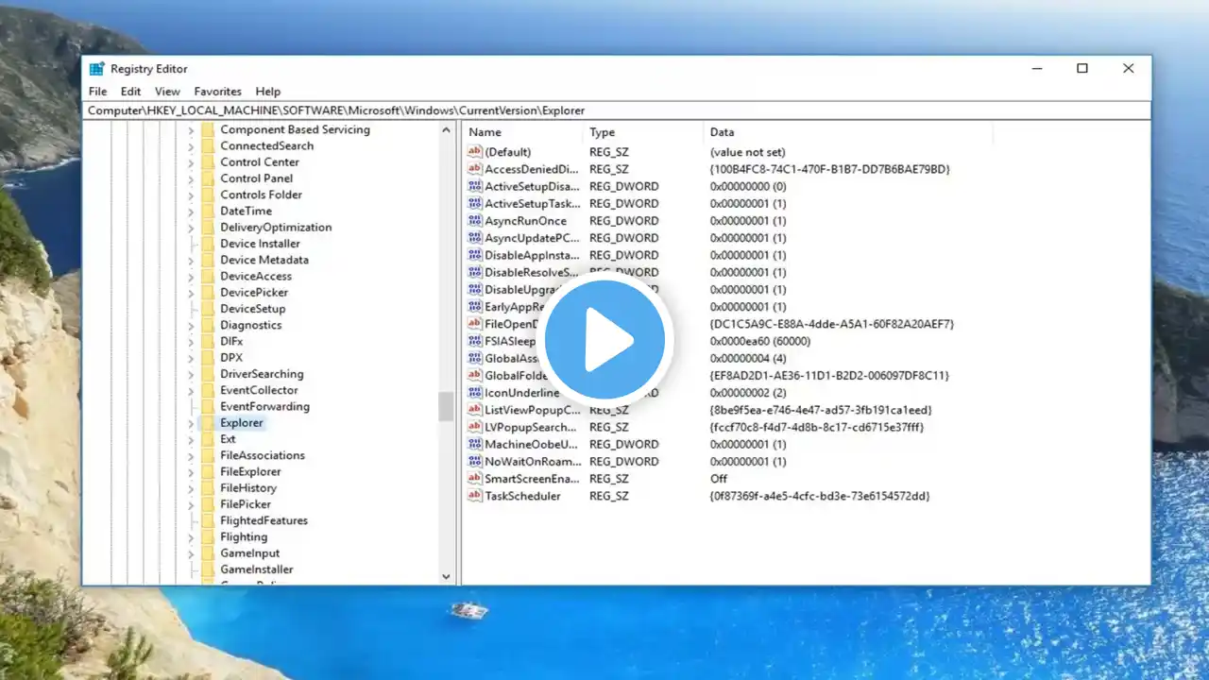The width and height of the screenshot is (1209, 680).
Task: Select the (Default) value string icon
Action: coord(475,152)
